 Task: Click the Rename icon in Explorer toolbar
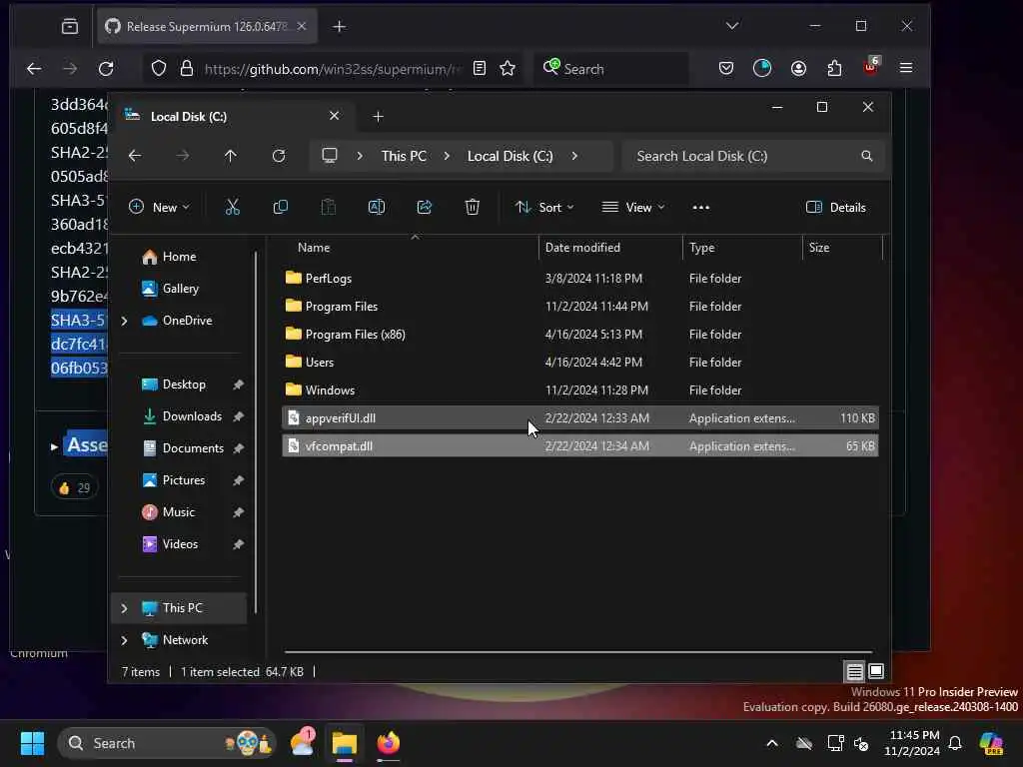point(377,208)
